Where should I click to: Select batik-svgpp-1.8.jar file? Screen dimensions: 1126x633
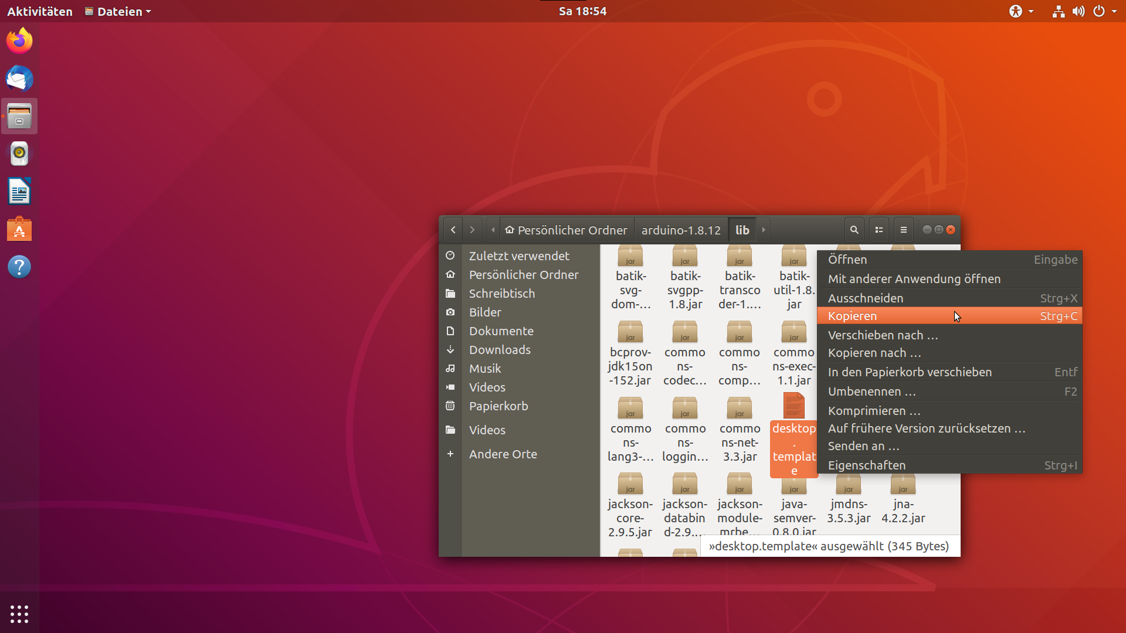(685, 279)
